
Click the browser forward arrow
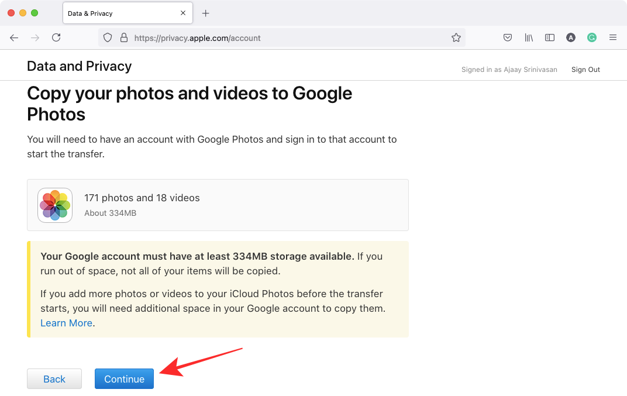coord(35,37)
